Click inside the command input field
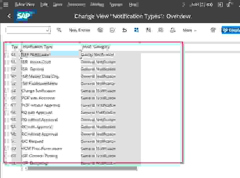Screen dimensions: 240x178 (26, 30)
